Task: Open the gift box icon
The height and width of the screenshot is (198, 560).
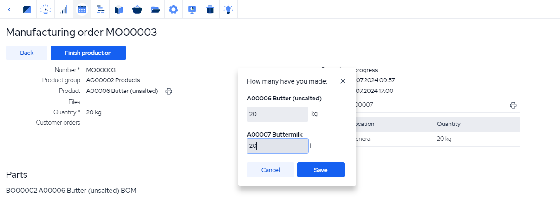Action: click(210, 9)
